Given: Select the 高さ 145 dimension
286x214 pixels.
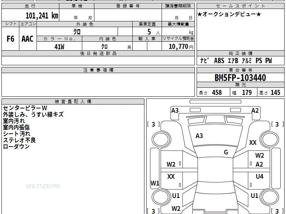Looking at the screenshot, I should coord(270,92).
